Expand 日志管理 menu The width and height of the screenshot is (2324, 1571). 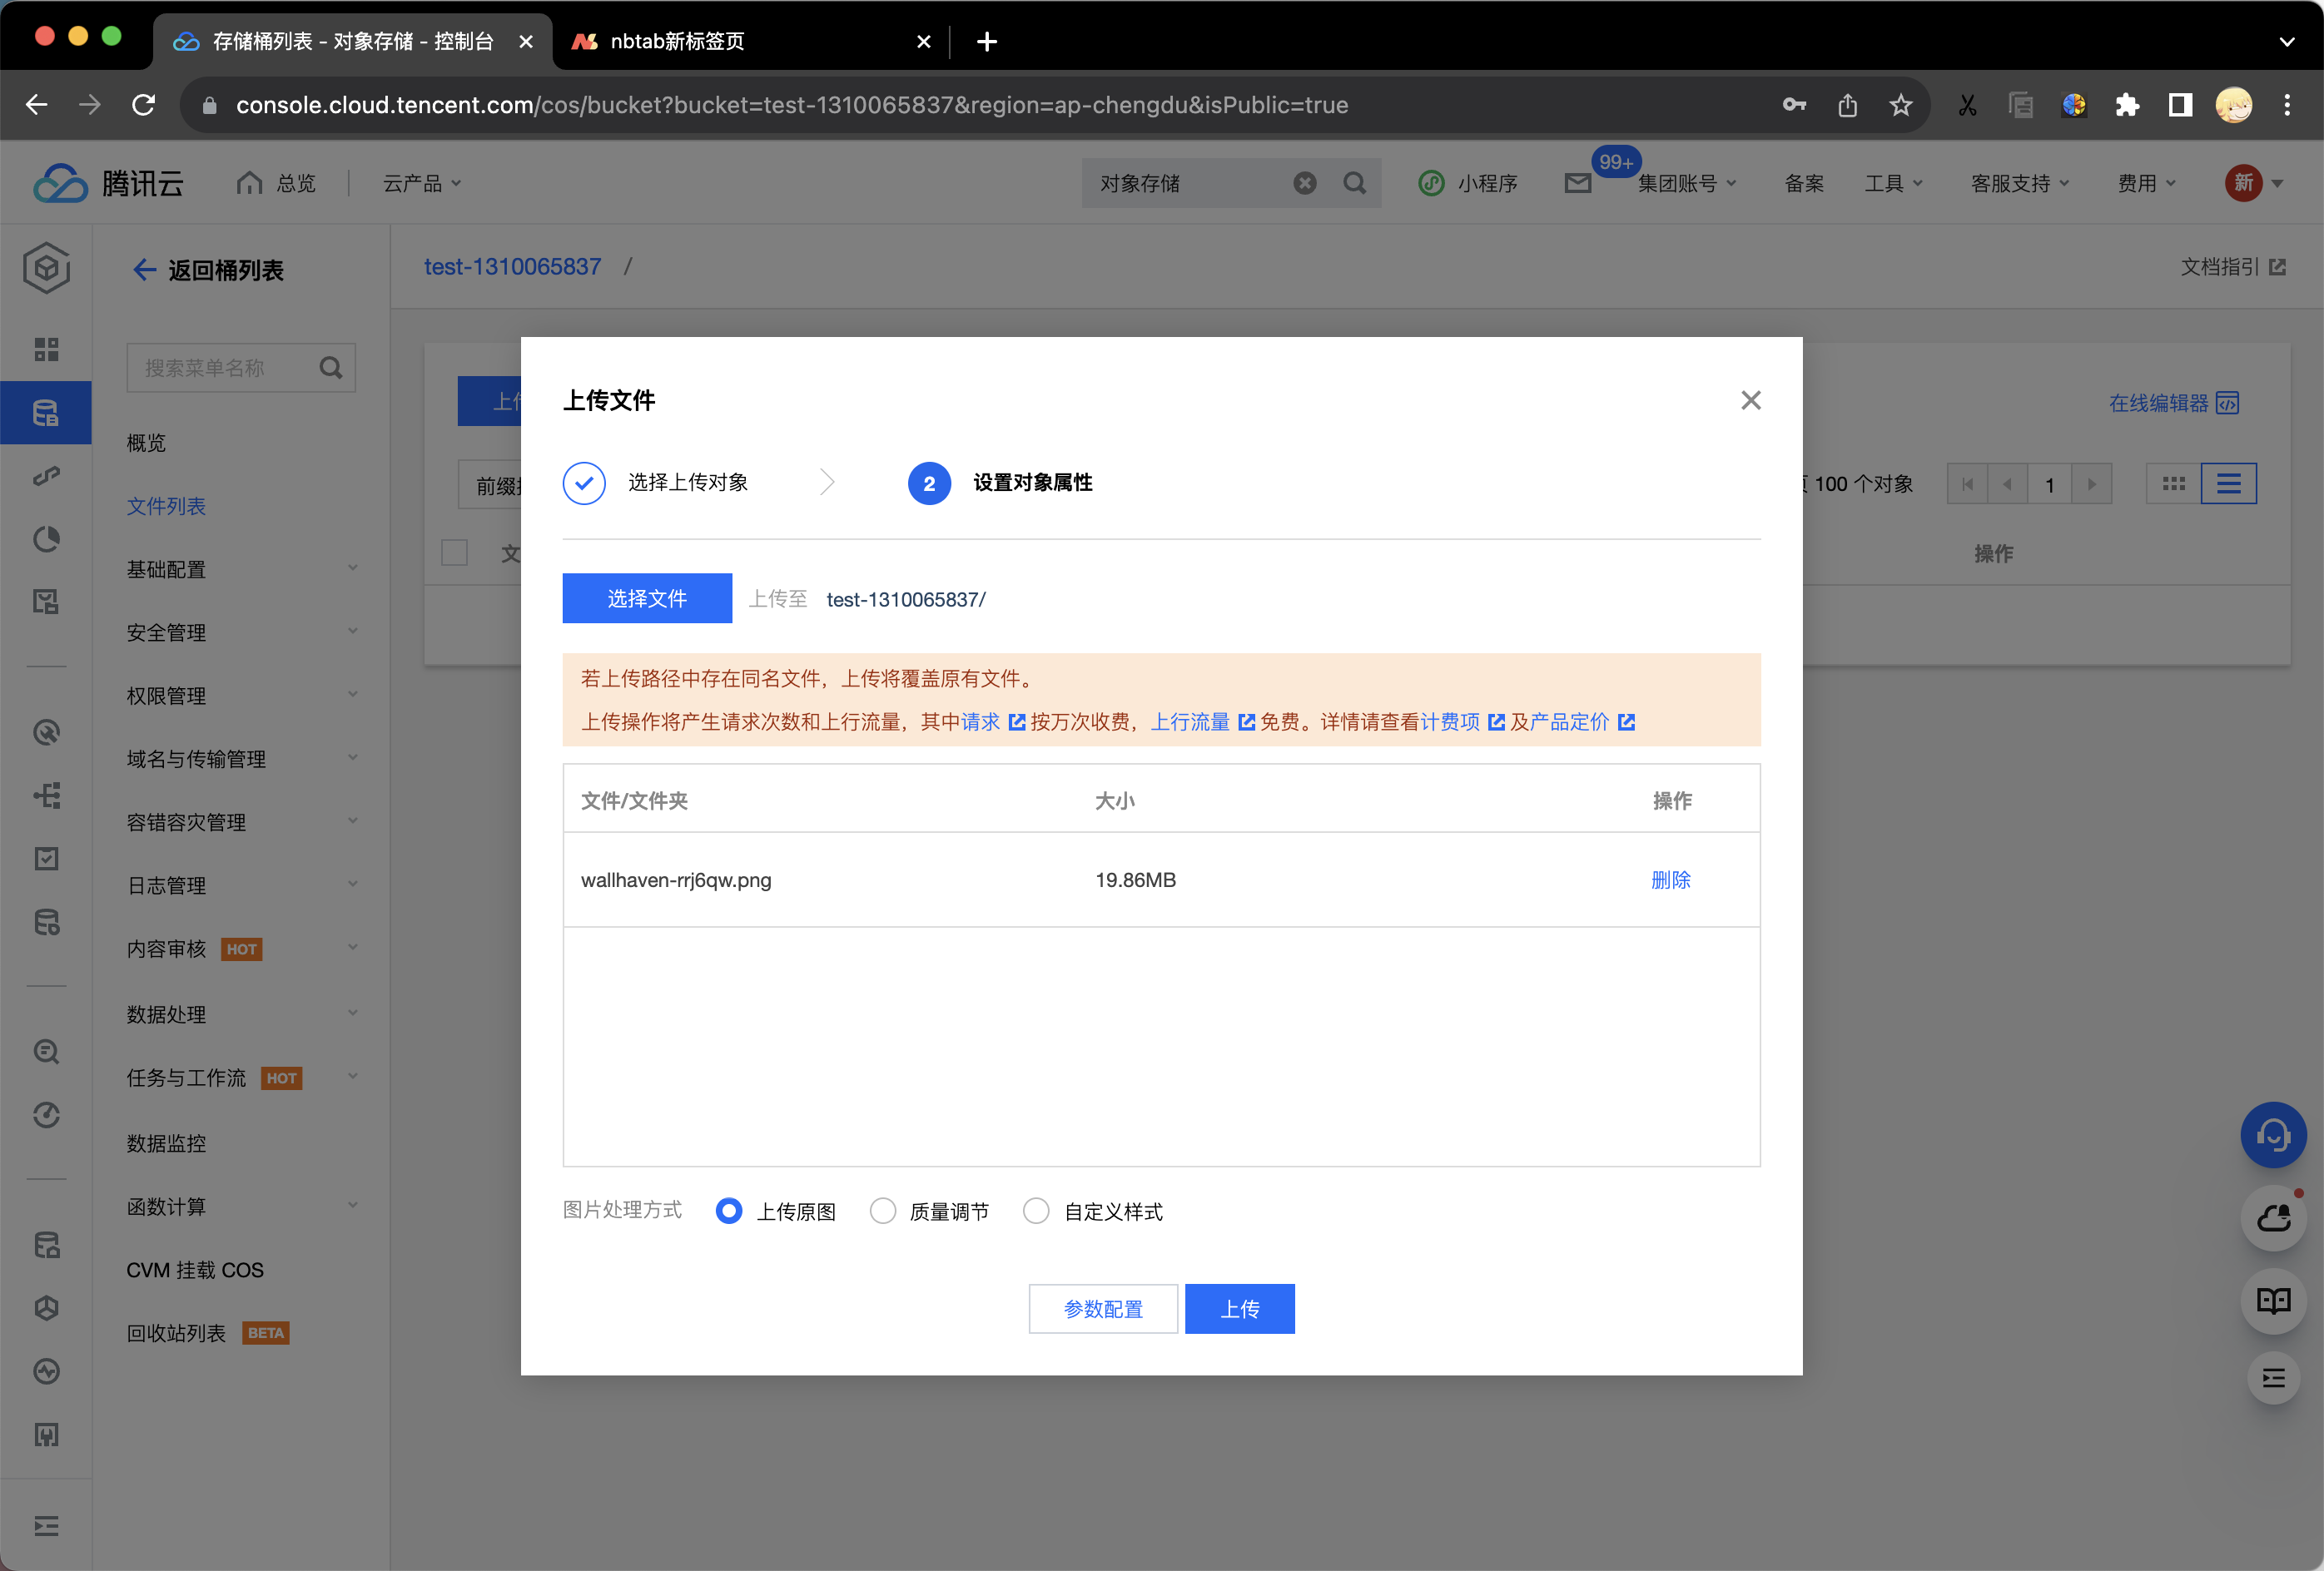(242, 885)
